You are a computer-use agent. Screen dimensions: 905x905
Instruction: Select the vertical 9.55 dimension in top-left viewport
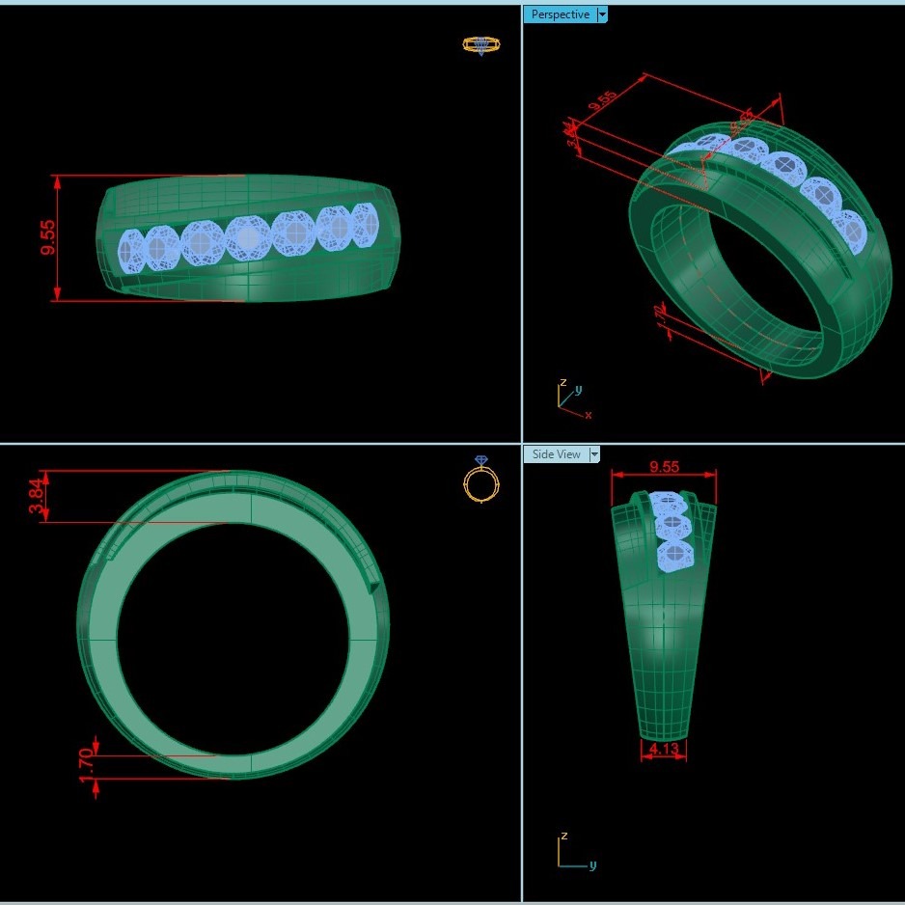point(48,237)
